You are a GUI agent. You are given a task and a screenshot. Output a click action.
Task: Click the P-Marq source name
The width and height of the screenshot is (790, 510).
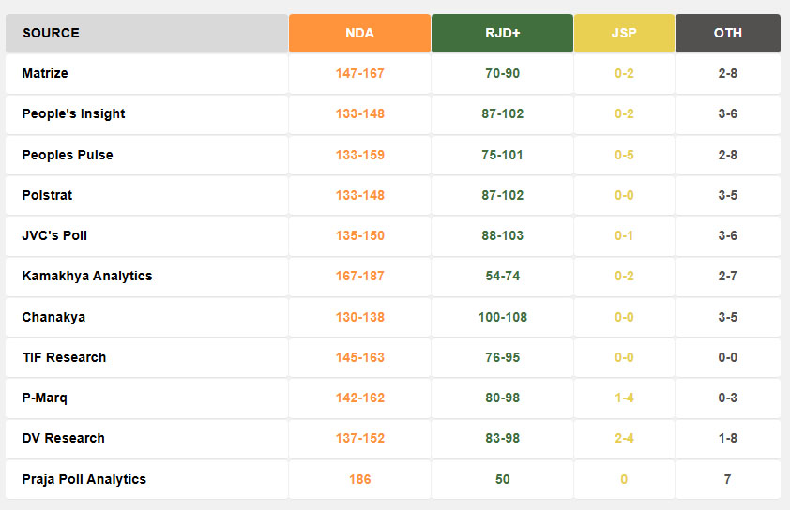[x=44, y=397]
